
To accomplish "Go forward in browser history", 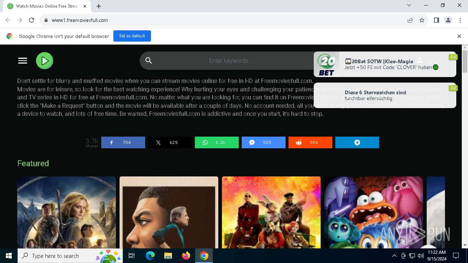I will pyautogui.click(x=20, y=20).
